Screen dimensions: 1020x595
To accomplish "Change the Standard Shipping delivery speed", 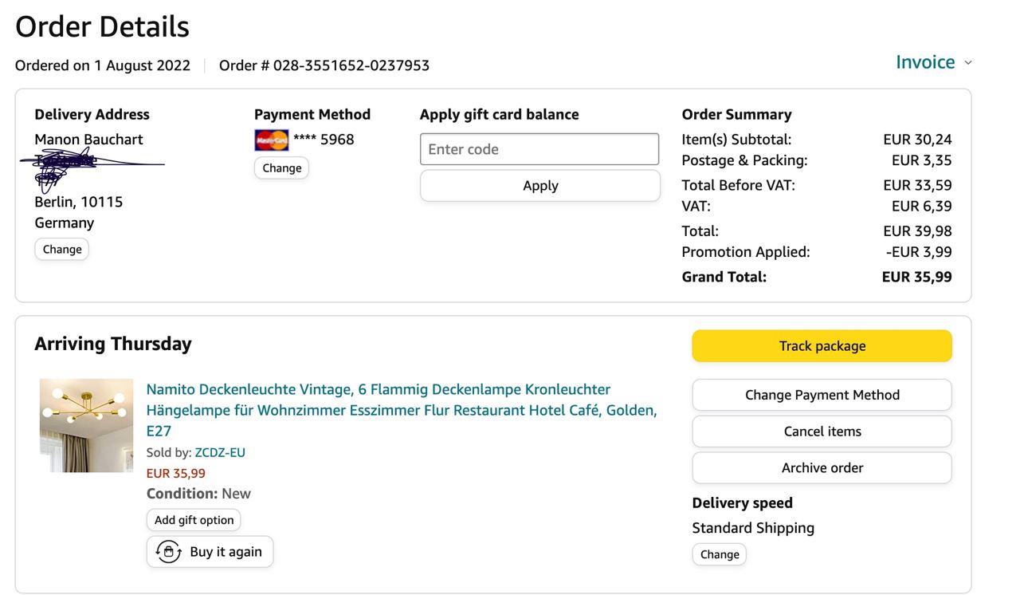I will (x=719, y=554).
